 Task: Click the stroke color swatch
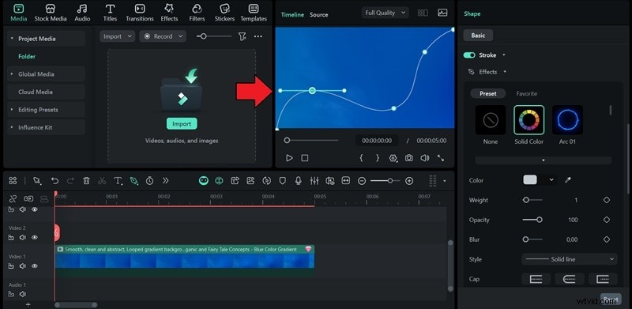[x=530, y=180]
